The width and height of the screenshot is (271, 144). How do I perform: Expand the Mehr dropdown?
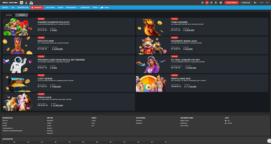(96, 8)
